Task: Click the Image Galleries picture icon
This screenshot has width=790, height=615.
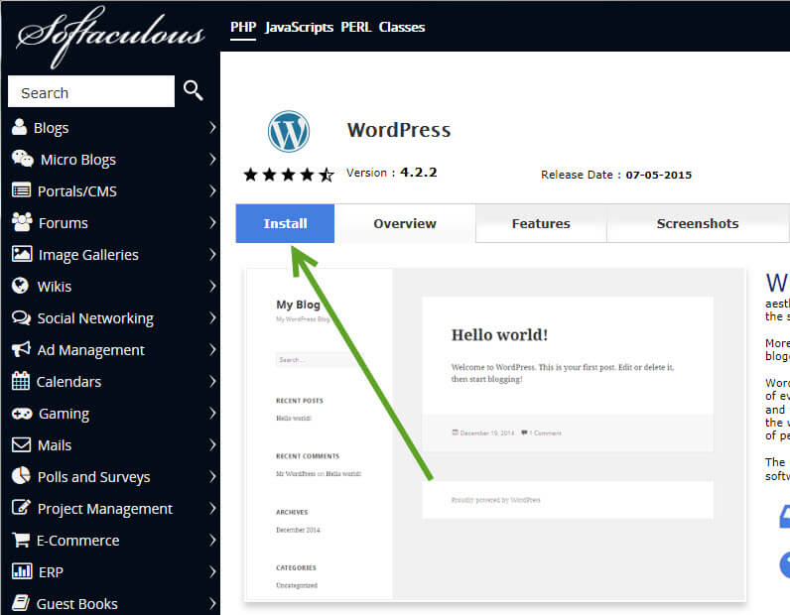Action: [22, 254]
